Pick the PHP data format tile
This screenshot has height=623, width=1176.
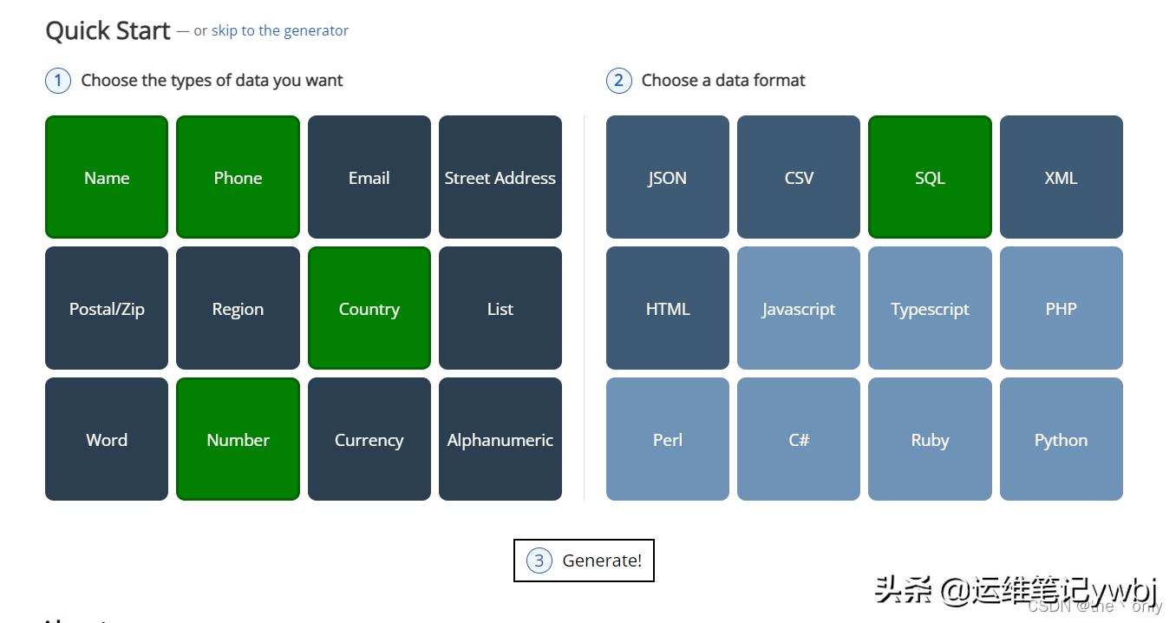(1061, 308)
